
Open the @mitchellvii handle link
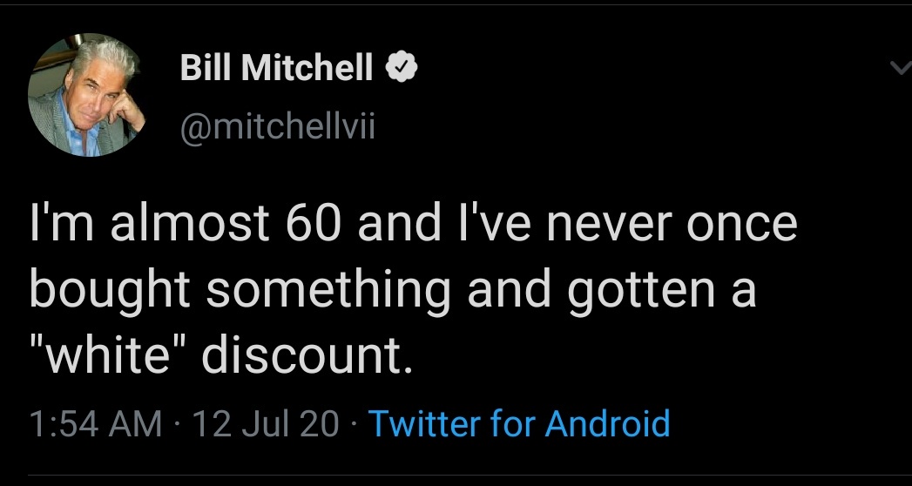point(277,131)
